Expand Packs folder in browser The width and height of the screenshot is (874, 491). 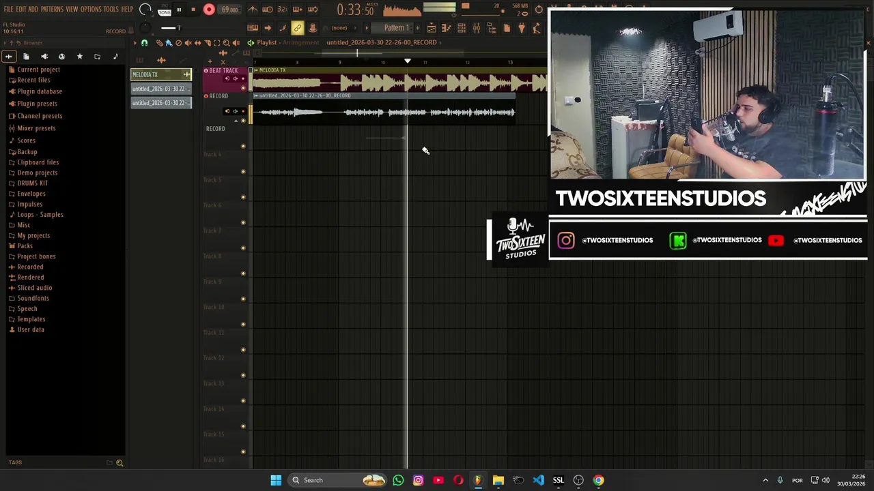click(25, 246)
